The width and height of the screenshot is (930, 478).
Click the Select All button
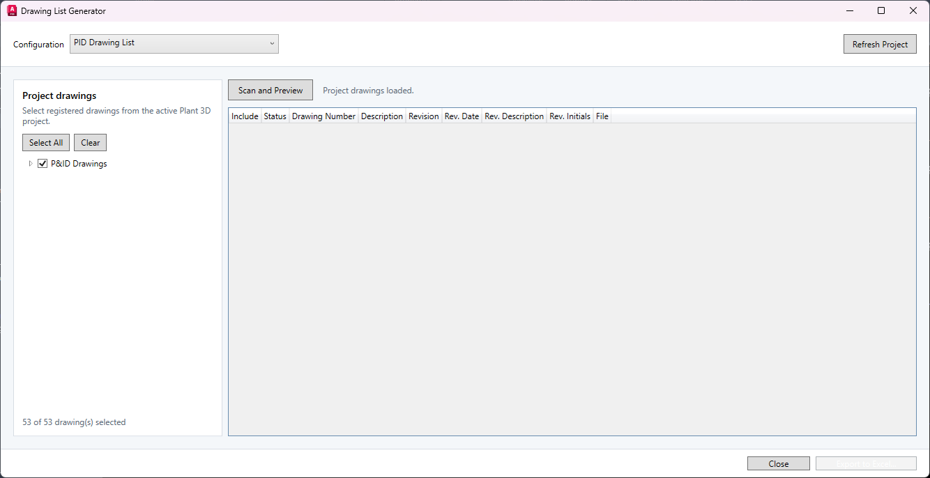click(x=46, y=142)
